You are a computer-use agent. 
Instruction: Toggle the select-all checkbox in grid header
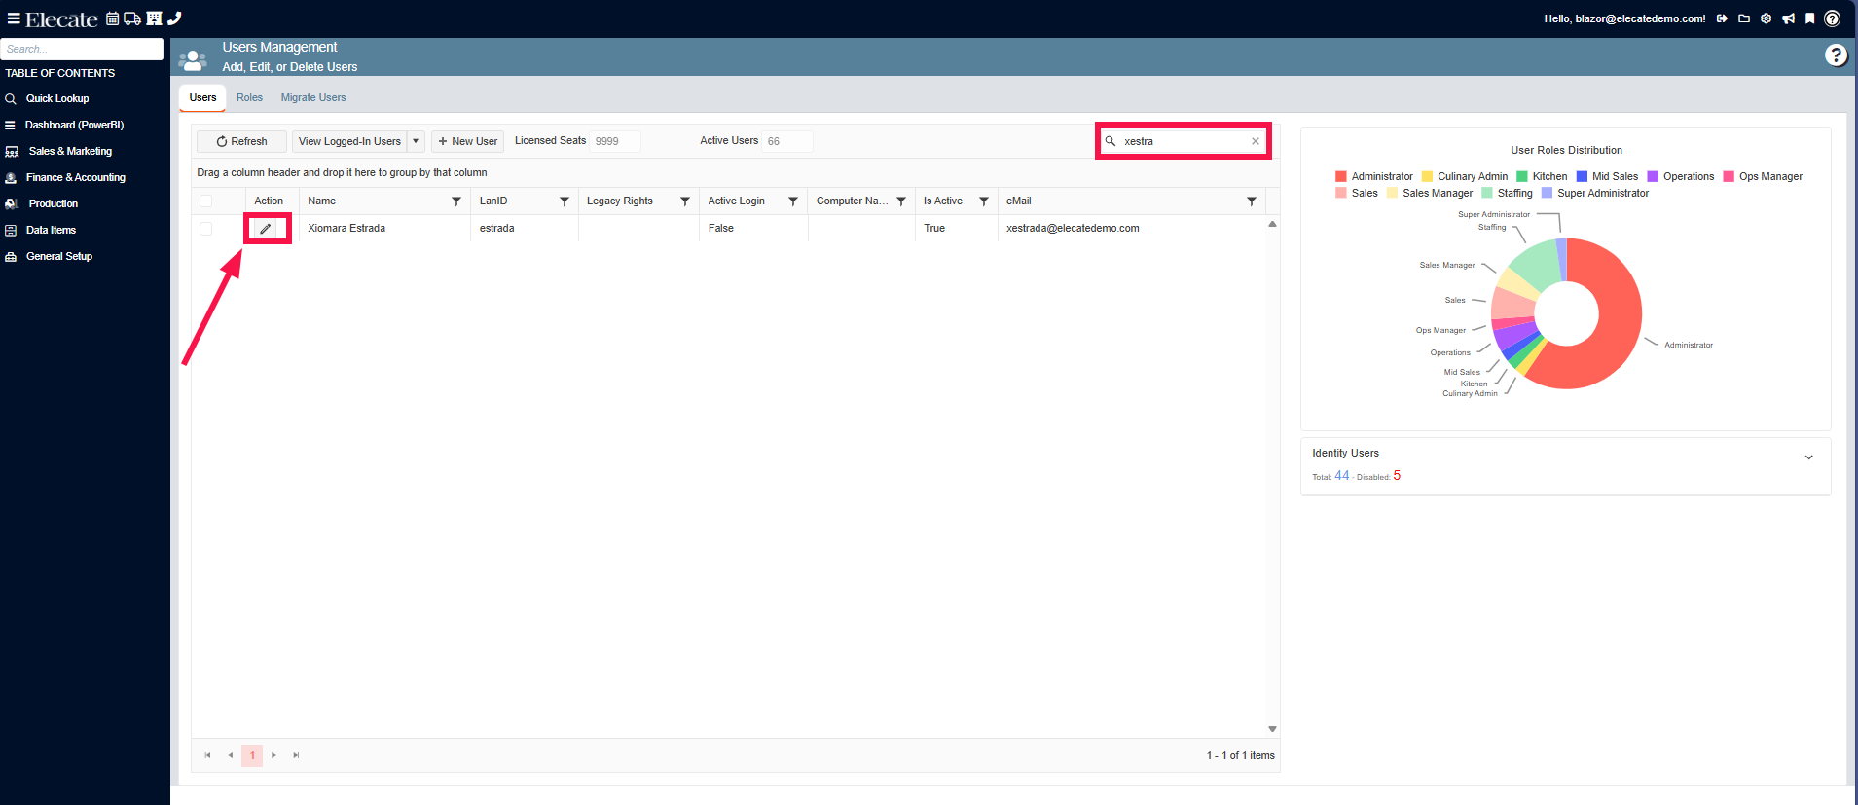205,201
